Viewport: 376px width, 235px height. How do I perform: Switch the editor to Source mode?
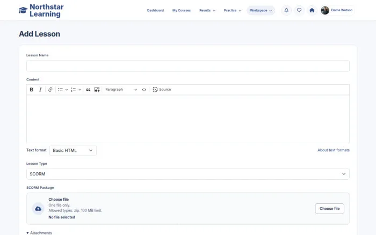(x=162, y=90)
